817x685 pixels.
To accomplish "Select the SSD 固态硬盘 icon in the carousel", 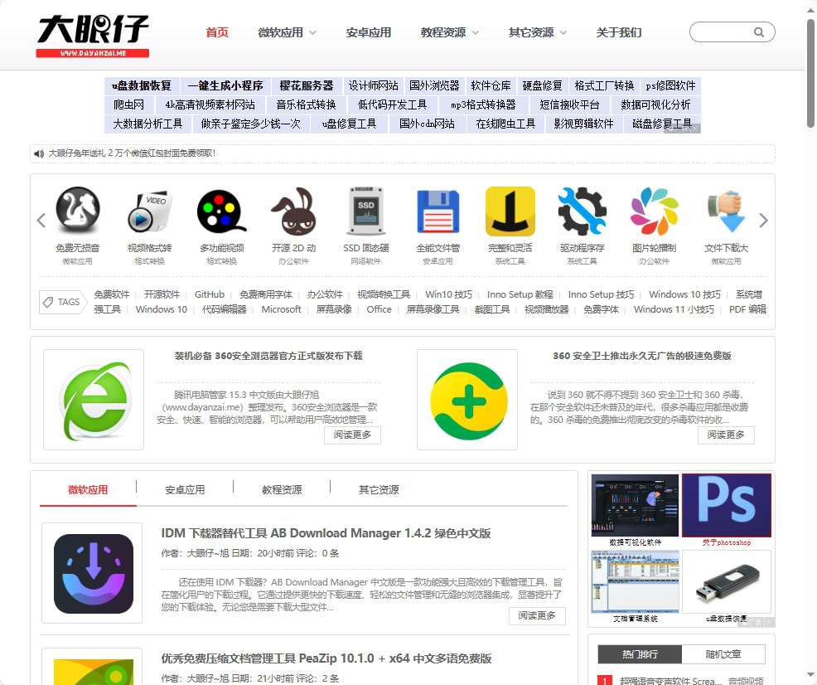I will tap(365, 211).
